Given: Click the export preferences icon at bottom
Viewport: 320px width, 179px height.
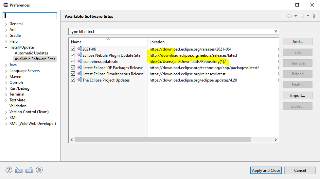Looking at the screenshot, I should point(29,170).
